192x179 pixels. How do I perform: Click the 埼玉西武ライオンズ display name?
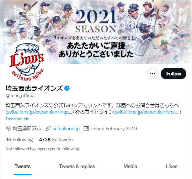[34, 88]
